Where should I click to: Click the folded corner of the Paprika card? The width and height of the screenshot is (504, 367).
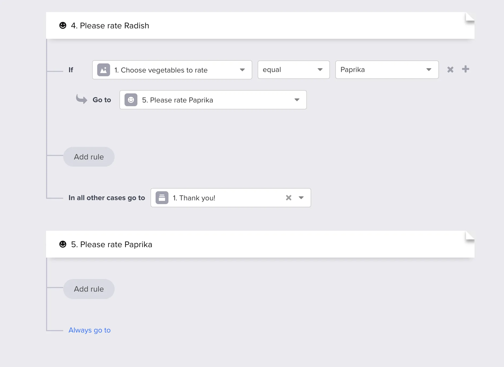pyautogui.click(x=470, y=236)
